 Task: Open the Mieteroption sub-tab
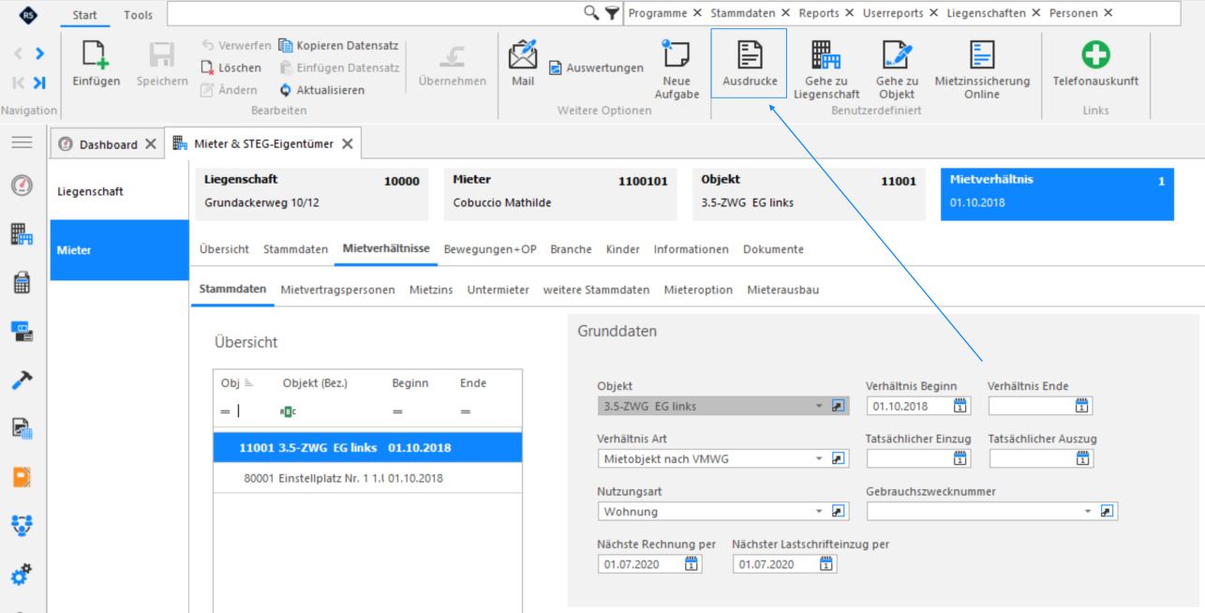point(698,290)
